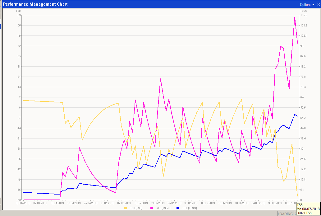321x216 pixels.
Task: Open the Options dropdown menu
Action: coord(307,5)
